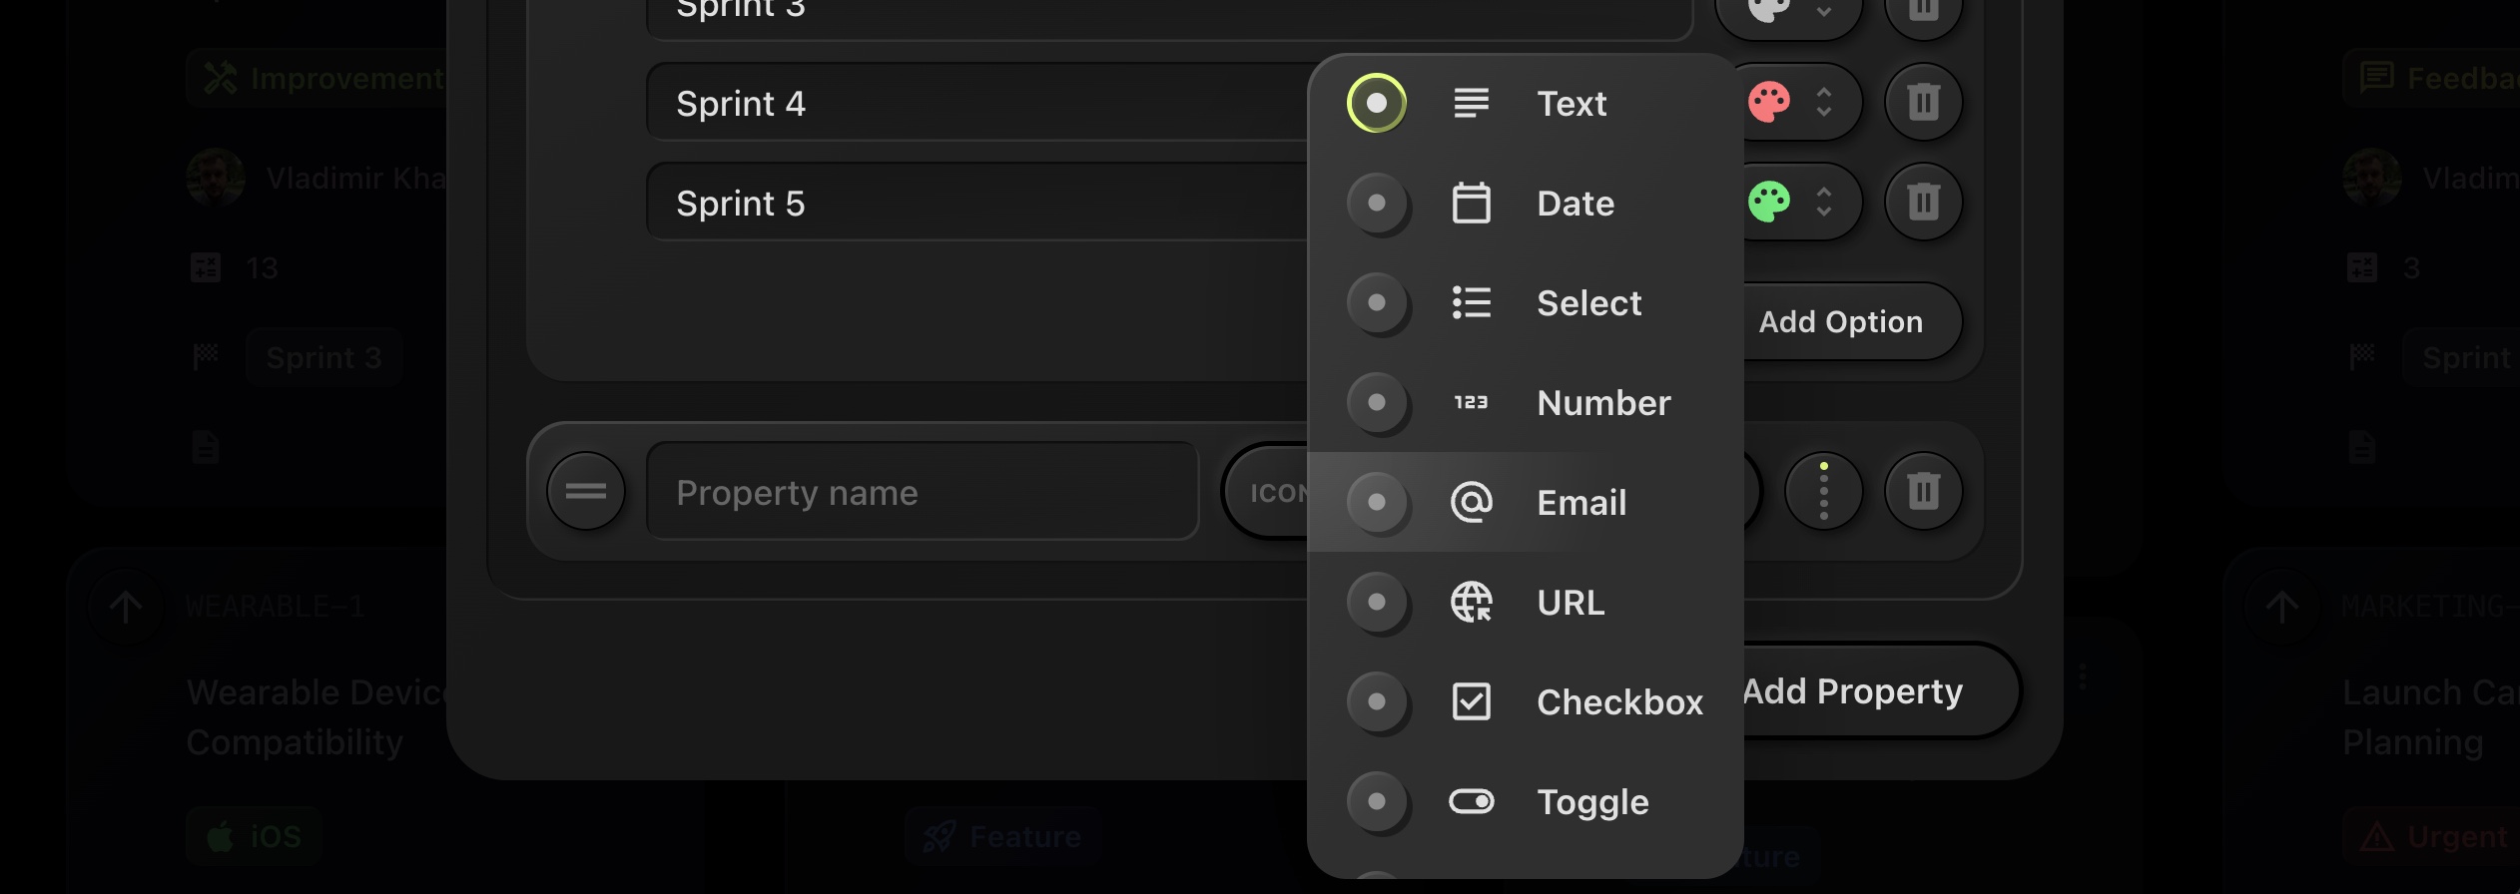Image resolution: width=2520 pixels, height=894 pixels.
Task: Click the red palette color swatch
Action: (1769, 102)
